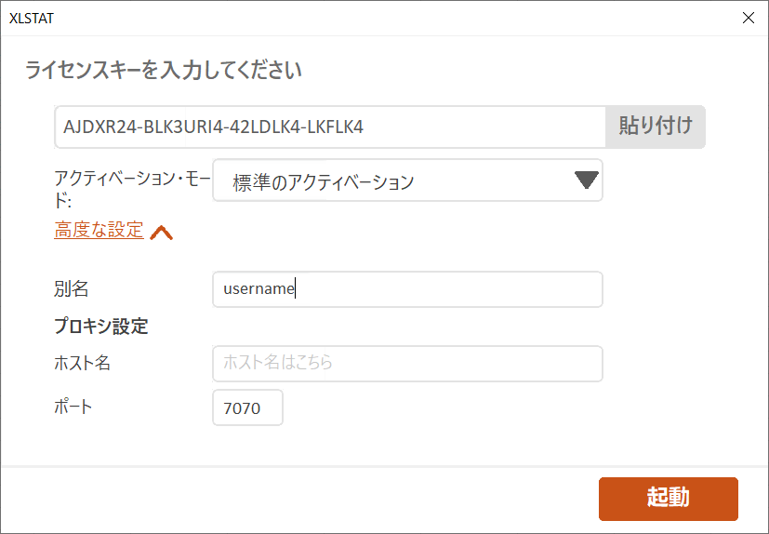Click the XLSTAT title bar text
769x534 pixels.
pos(30,18)
